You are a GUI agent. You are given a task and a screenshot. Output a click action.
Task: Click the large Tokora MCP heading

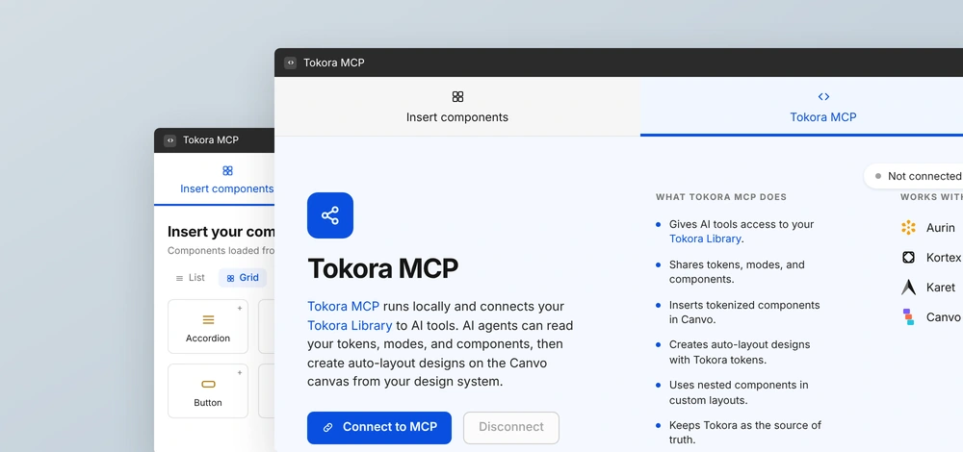pyautogui.click(x=382, y=268)
